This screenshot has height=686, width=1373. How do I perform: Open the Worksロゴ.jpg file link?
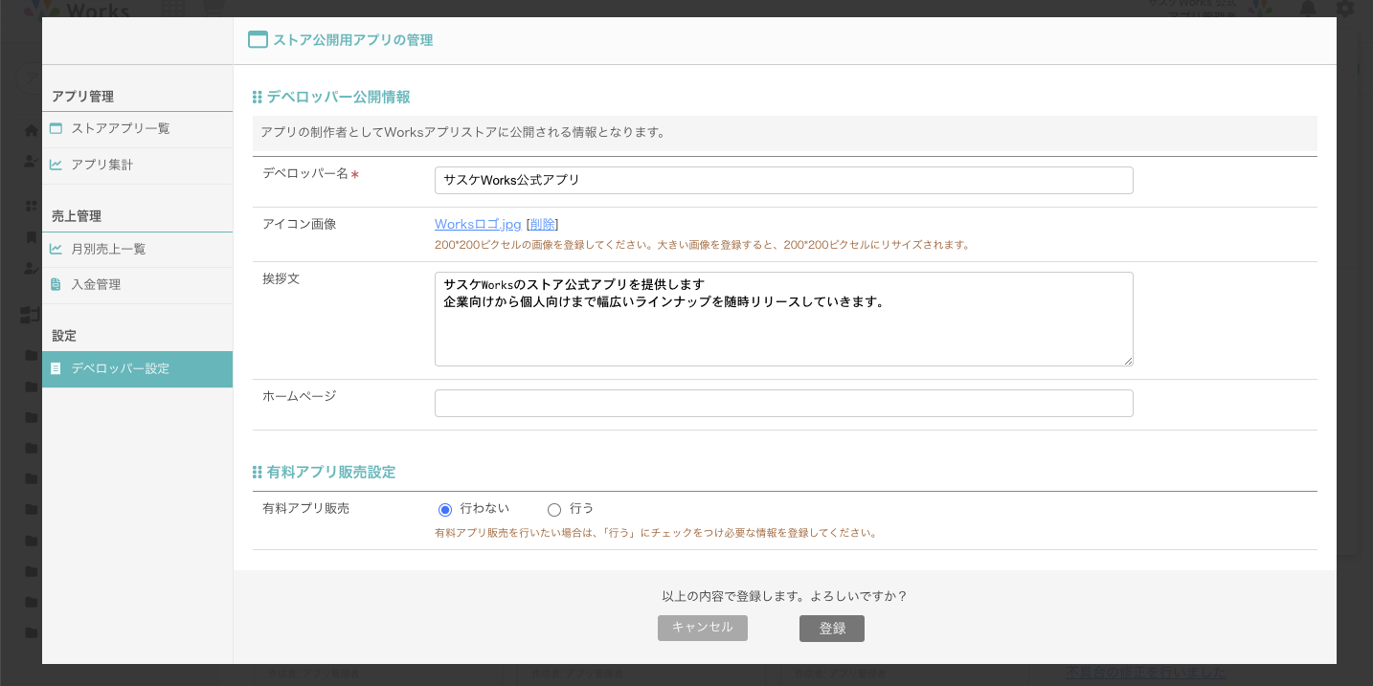[x=478, y=224]
